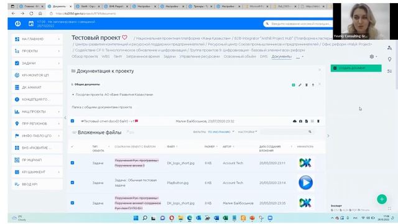Toggle checkbox of Малик Байбосынов DK_logo row

click(72, 203)
